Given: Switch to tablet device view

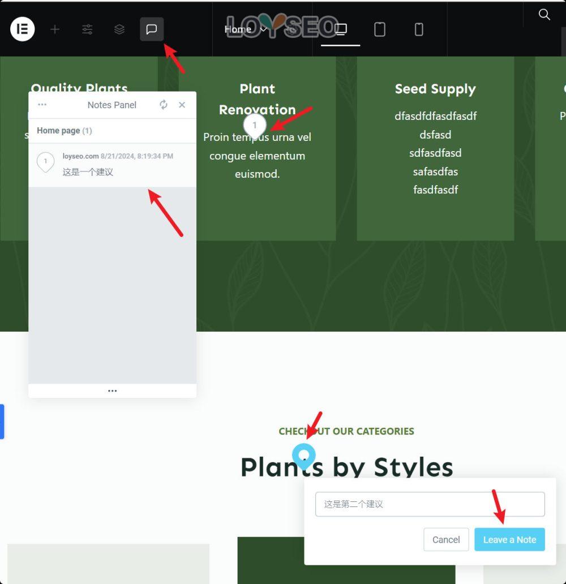Looking at the screenshot, I should (380, 29).
